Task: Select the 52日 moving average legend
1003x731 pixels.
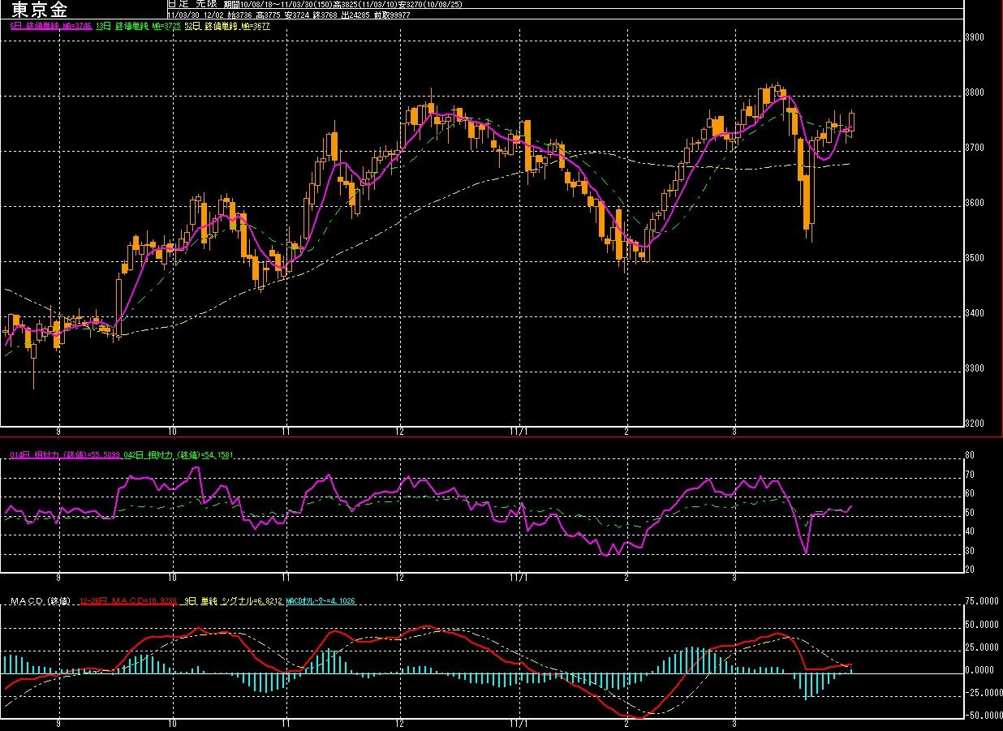Action: pos(227,26)
